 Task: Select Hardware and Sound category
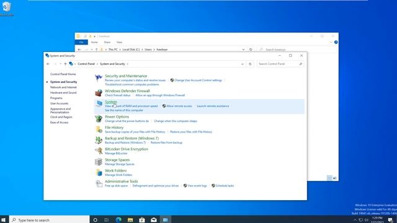[63, 92]
